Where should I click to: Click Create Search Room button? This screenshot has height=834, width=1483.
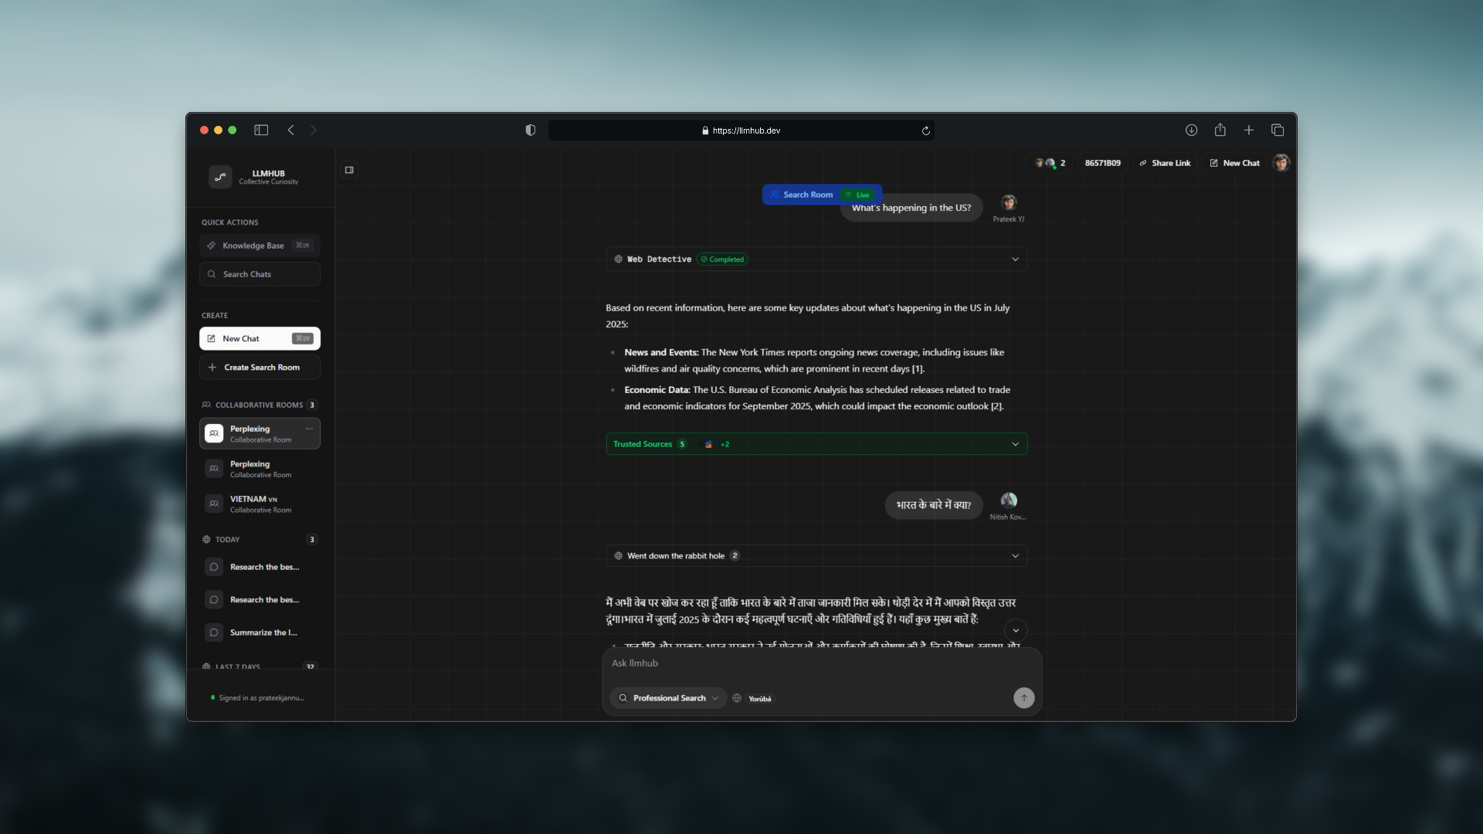(260, 368)
